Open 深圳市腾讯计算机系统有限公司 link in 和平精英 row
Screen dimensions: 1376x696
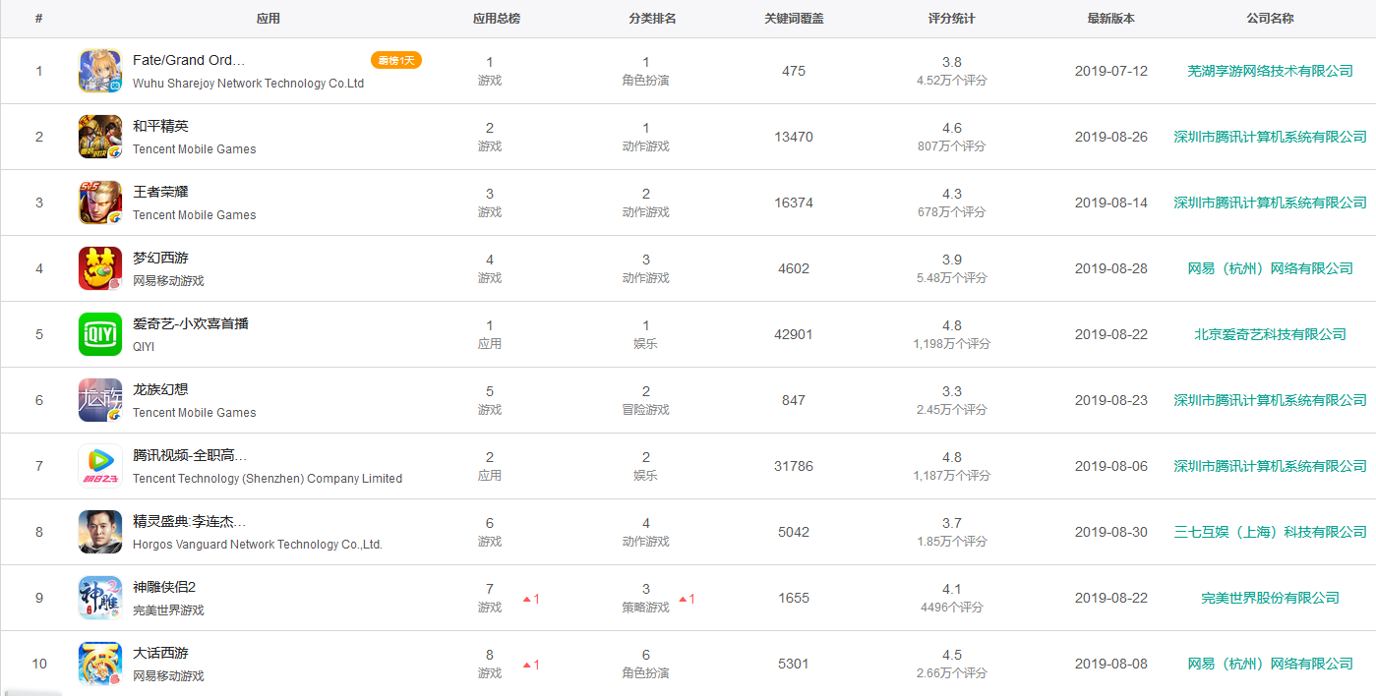point(1271,137)
